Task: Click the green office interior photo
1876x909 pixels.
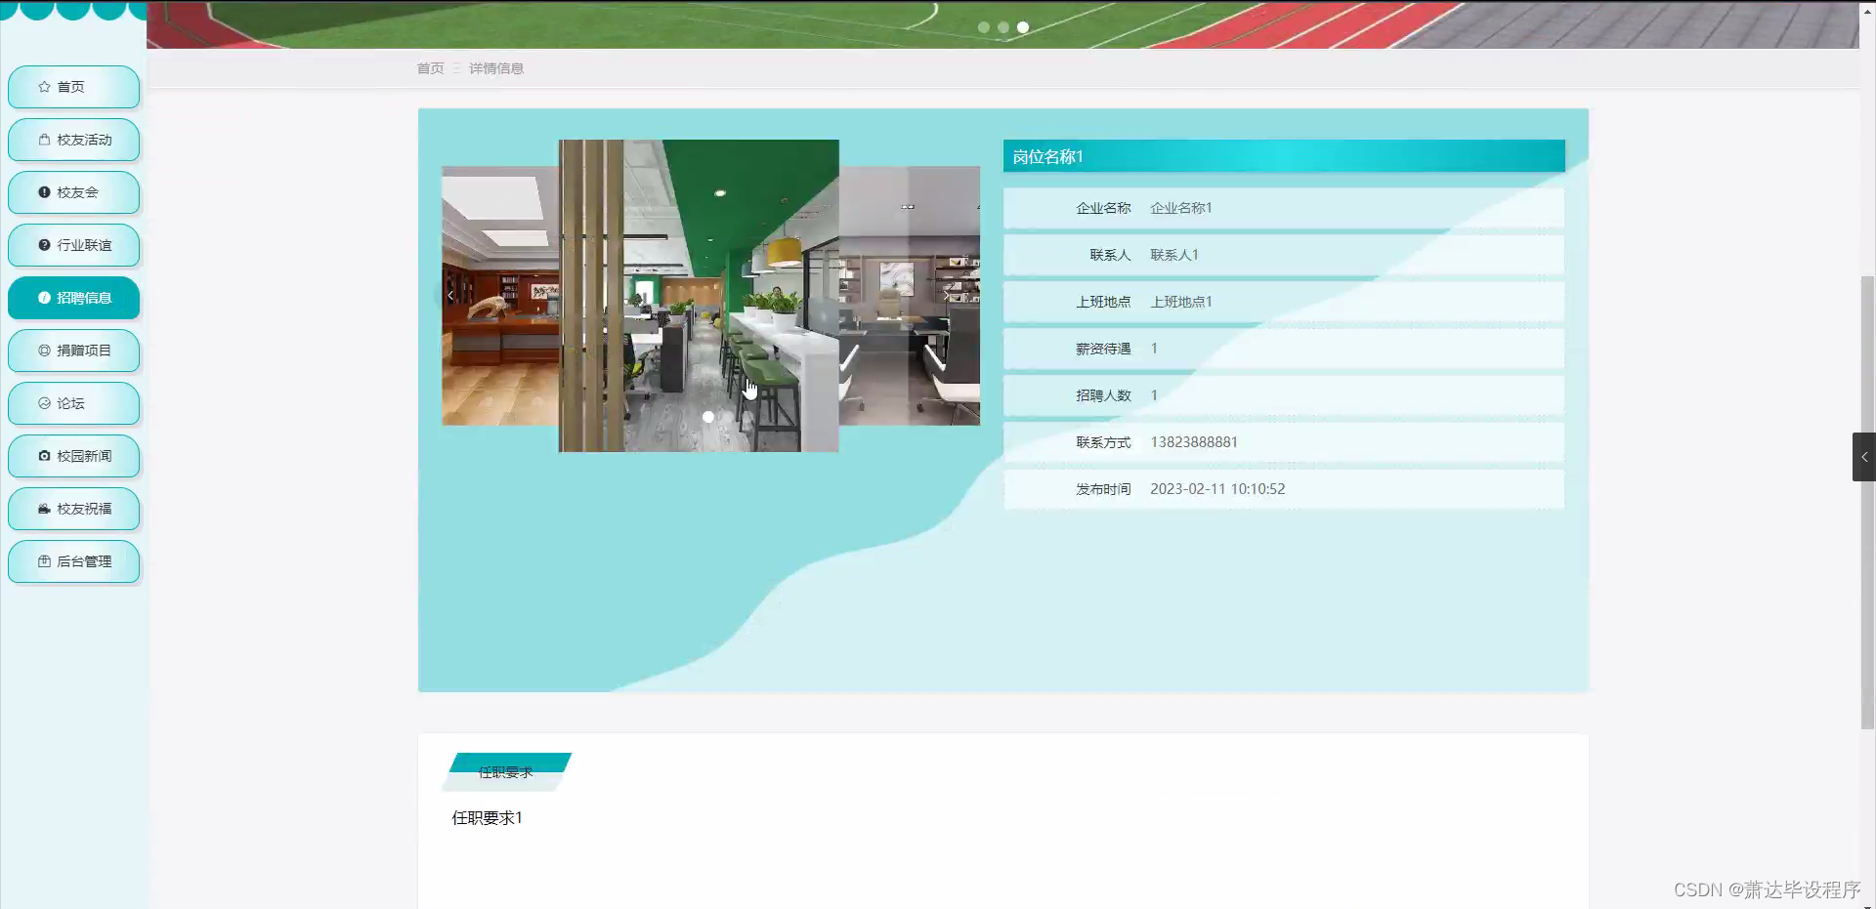Action: point(698,293)
